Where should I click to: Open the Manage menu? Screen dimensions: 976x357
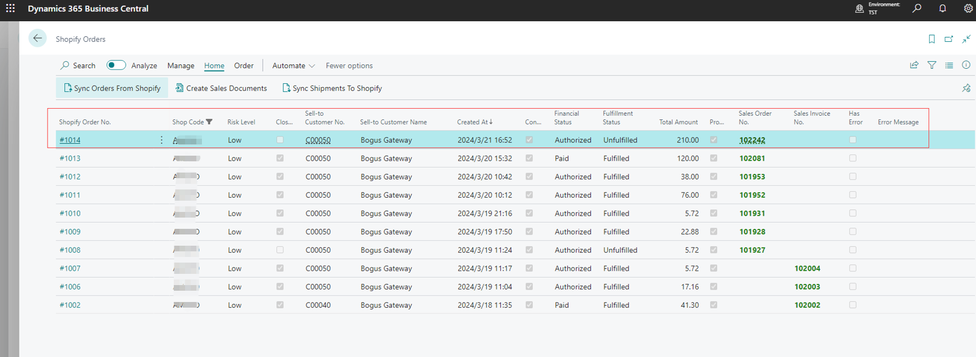(181, 66)
